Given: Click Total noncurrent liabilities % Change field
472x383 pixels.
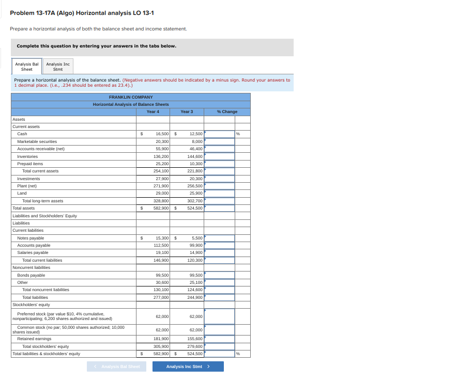Looking at the screenshot, I should [219, 290].
